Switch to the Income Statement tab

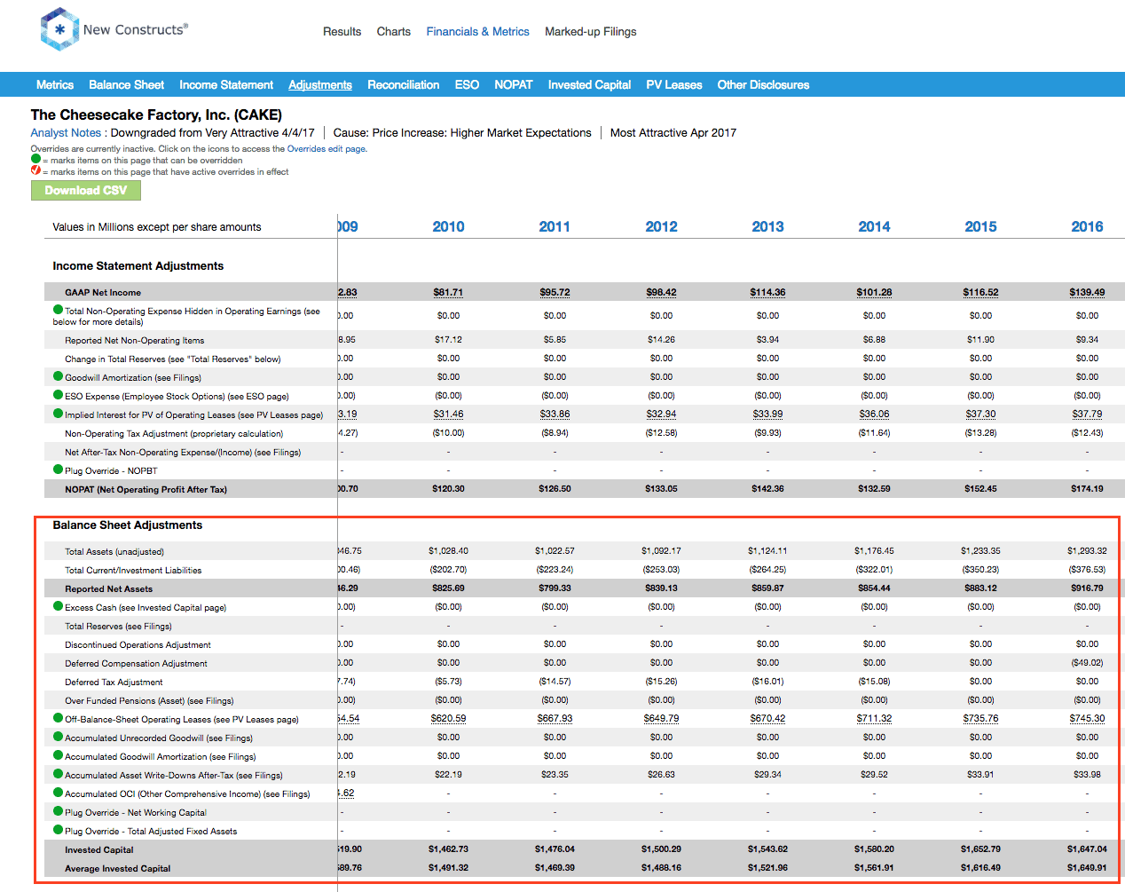[226, 84]
